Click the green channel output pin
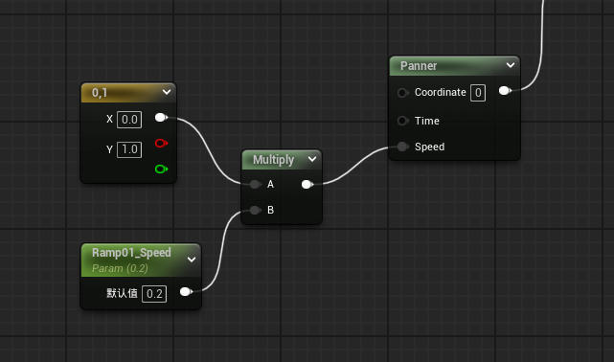Image resolution: width=614 pixels, height=362 pixels. 161,170
